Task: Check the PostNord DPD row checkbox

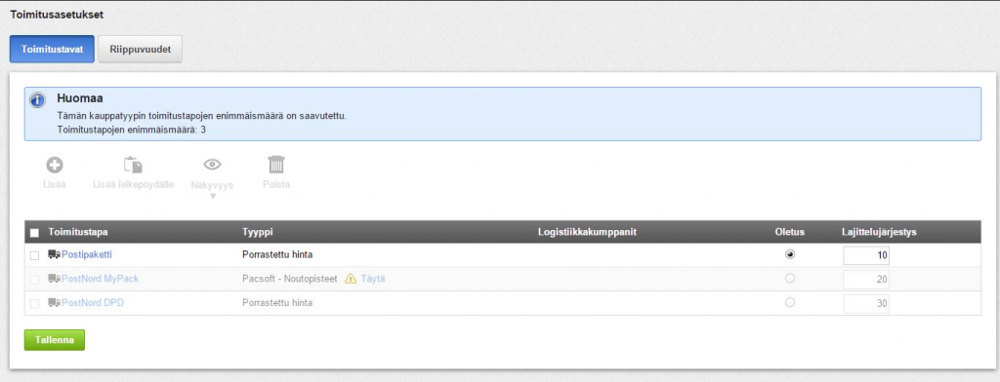Action: [x=34, y=304]
